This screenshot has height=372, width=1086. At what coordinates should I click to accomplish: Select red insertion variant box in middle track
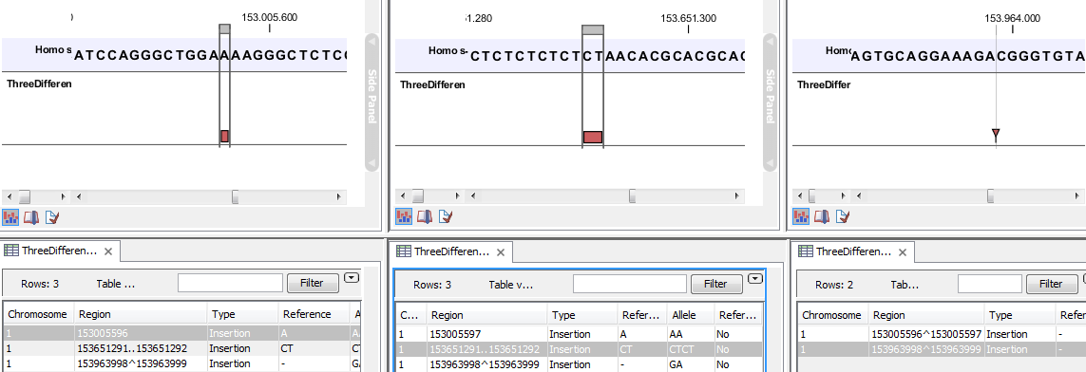pyautogui.click(x=593, y=137)
